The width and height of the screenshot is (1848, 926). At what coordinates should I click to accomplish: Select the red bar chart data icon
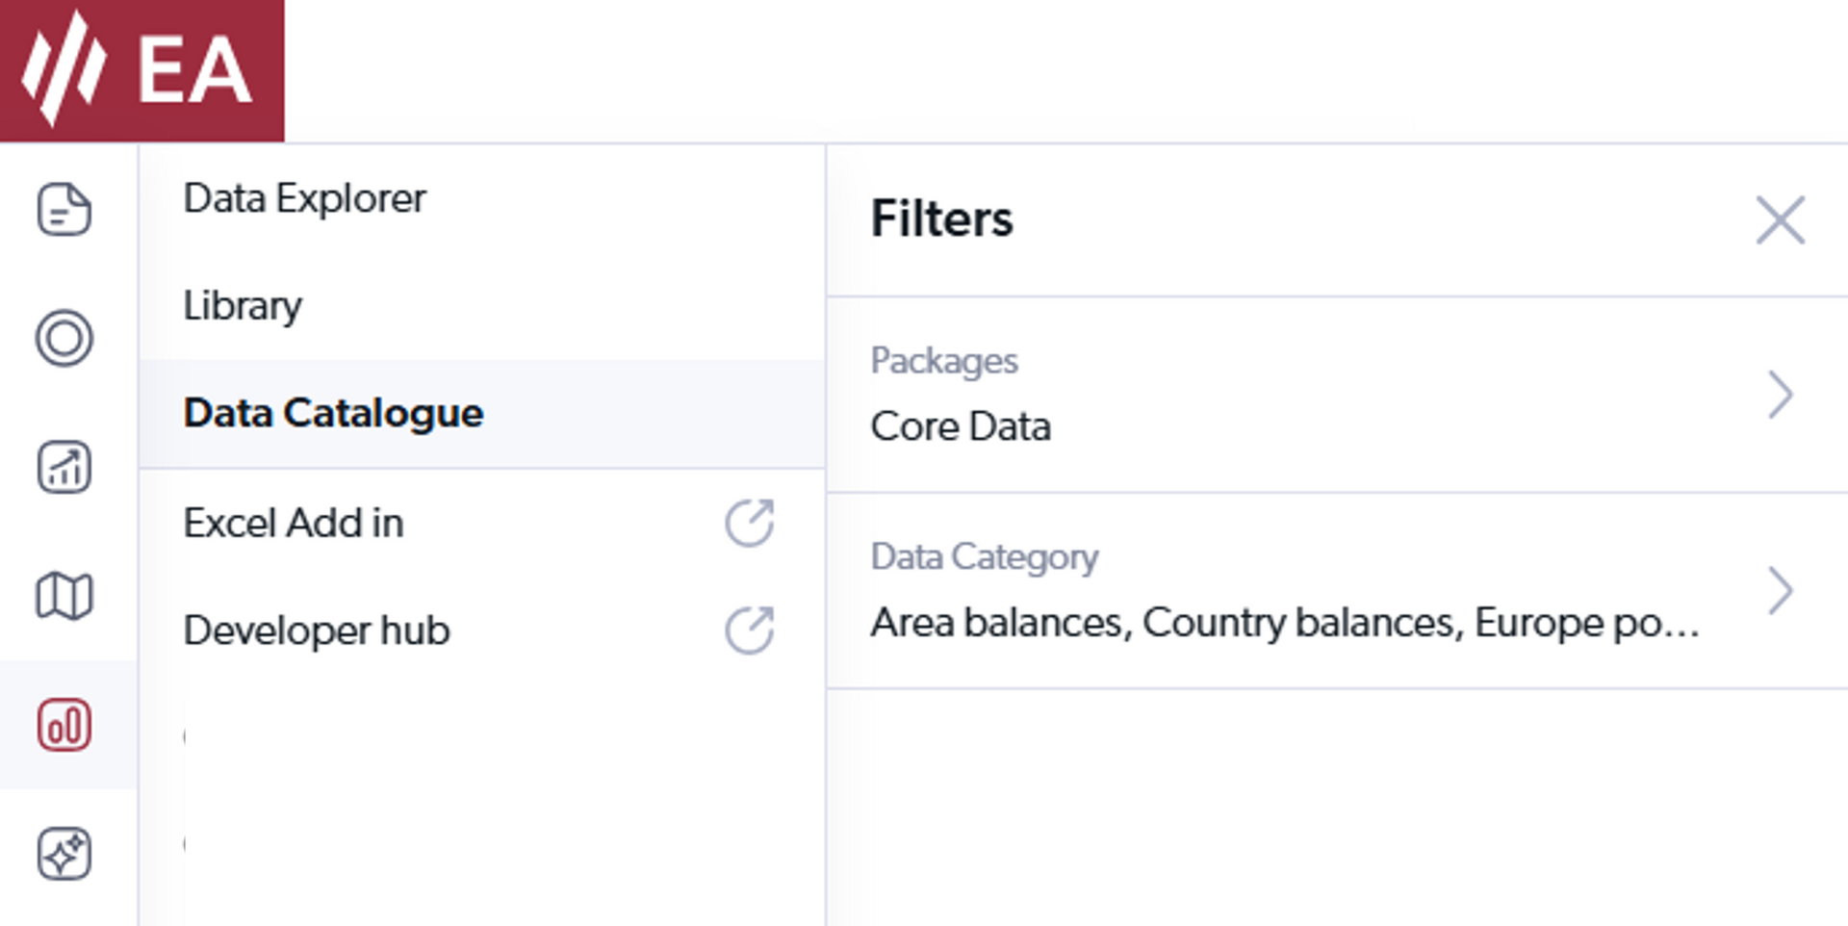64,725
